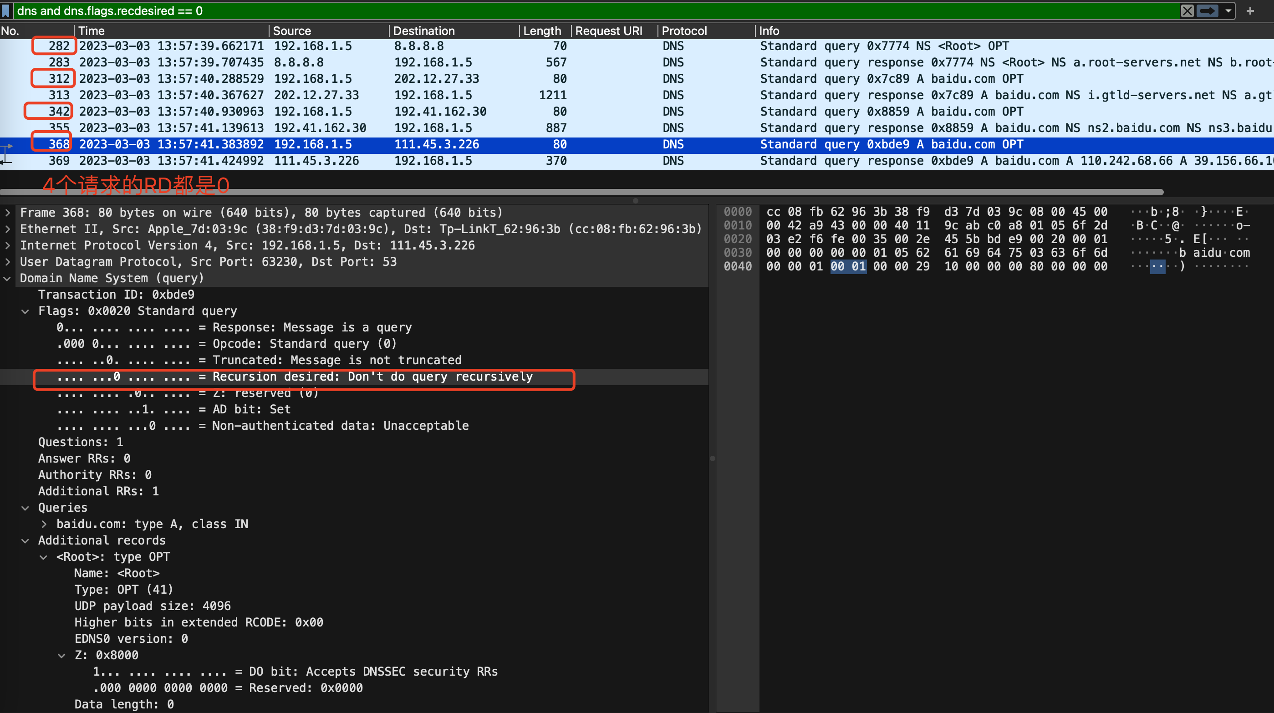This screenshot has width=1274, height=713.
Task: Select Non-authenticated data: Unacceptable line
Action: pyautogui.click(x=262, y=426)
